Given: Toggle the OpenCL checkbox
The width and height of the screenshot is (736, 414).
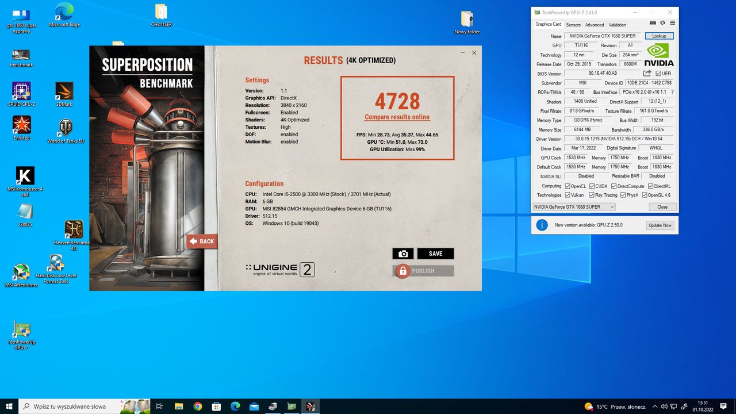Looking at the screenshot, I should point(567,186).
